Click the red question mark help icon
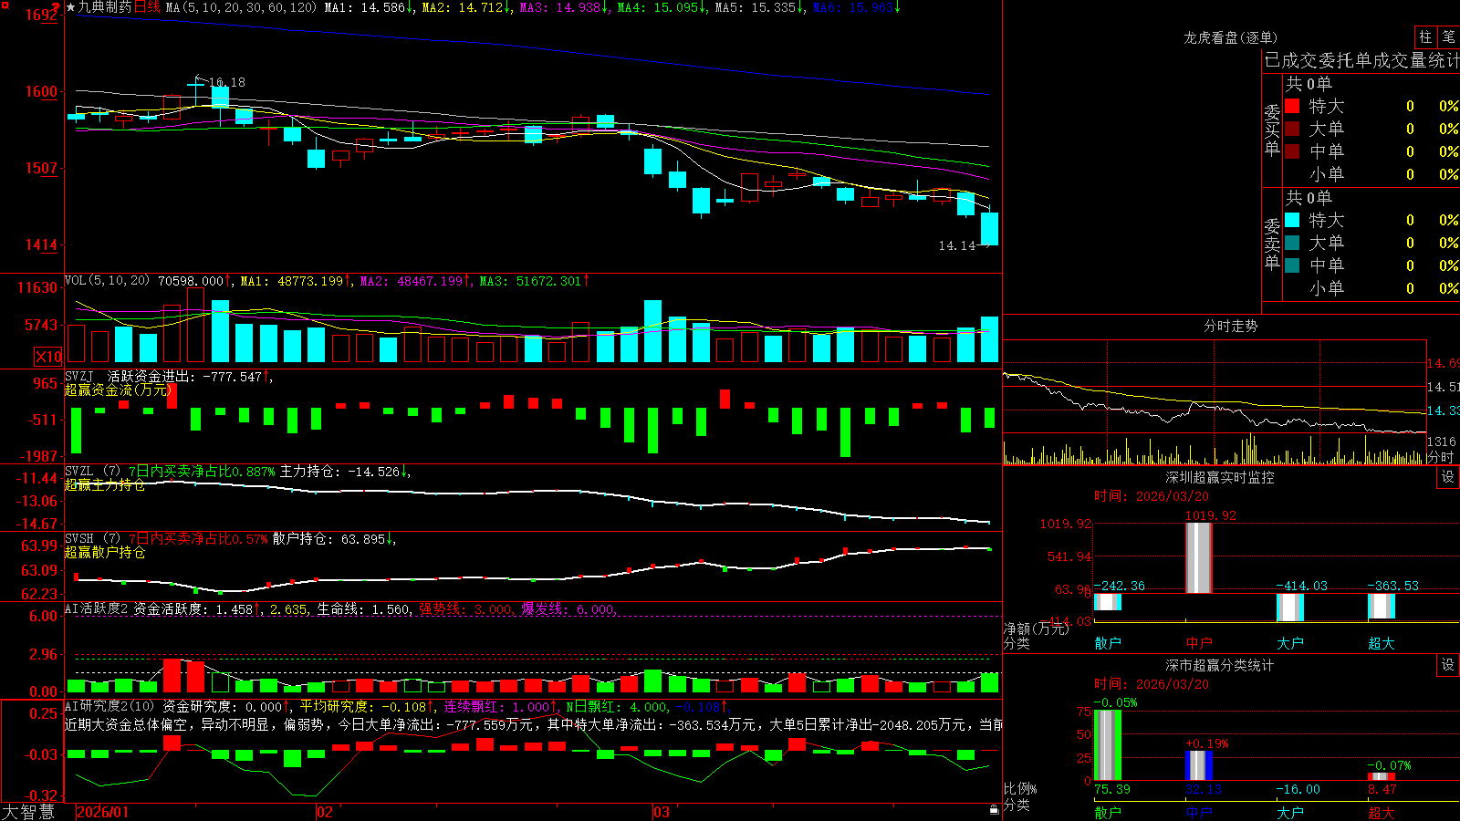1460x821 pixels. point(56,8)
